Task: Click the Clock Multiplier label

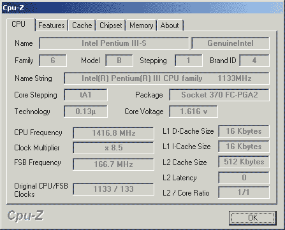Action: 37,148
